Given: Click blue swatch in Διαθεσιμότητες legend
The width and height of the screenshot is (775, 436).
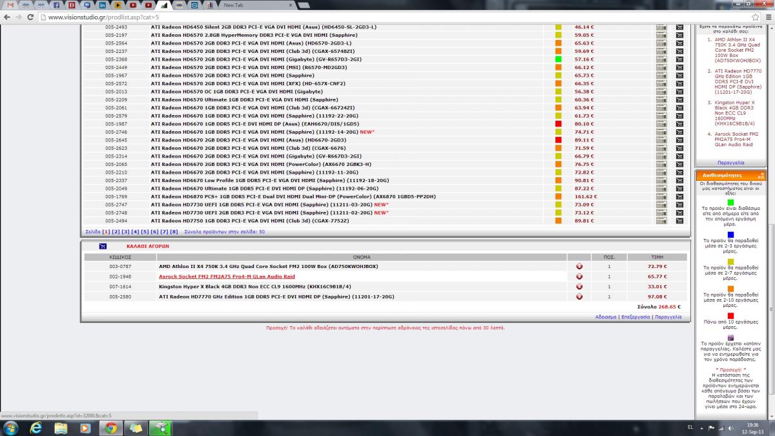Looking at the screenshot, I should click(730, 234).
